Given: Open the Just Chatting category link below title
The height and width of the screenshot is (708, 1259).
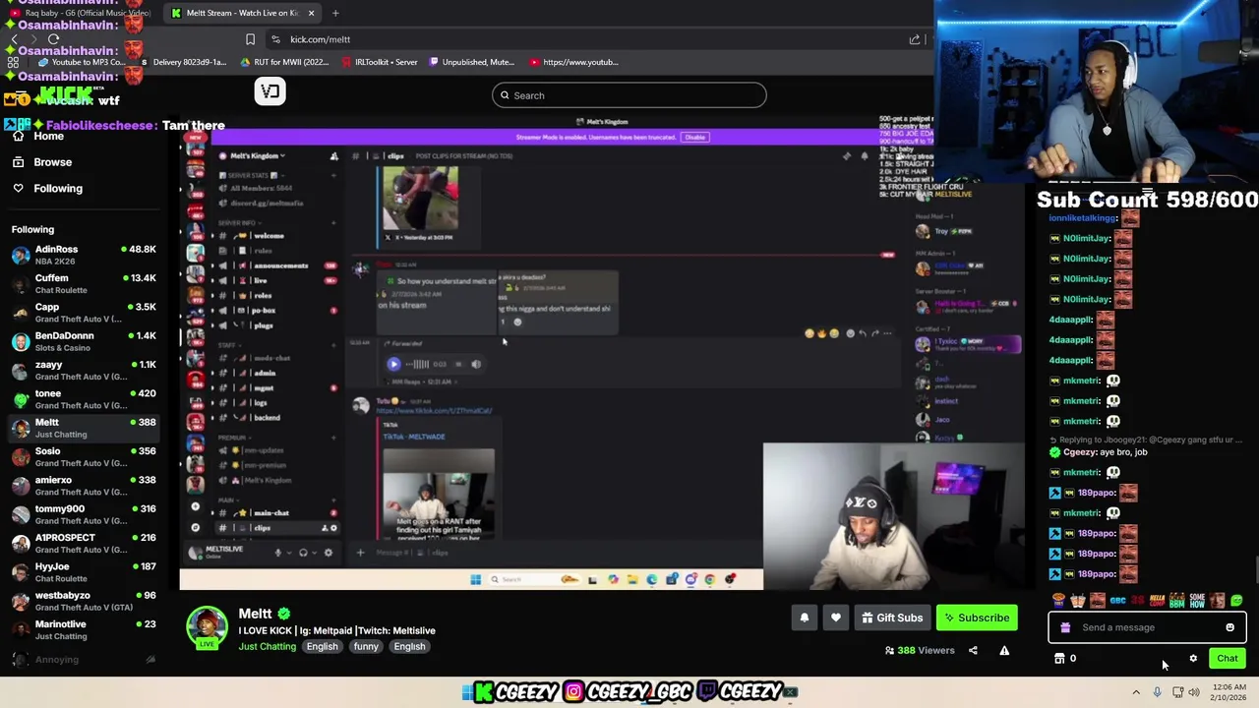Looking at the screenshot, I should [267, 646].
